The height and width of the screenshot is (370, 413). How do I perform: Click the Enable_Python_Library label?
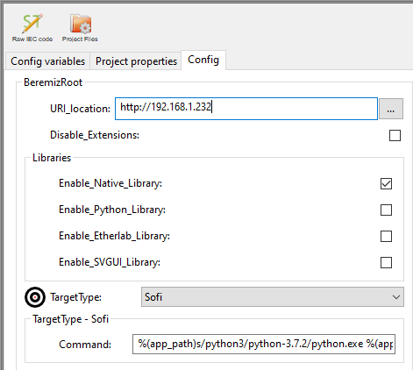tap(112, 210)
